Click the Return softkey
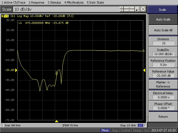This screenshot has width=178, height=133. [x=163, y=117]
